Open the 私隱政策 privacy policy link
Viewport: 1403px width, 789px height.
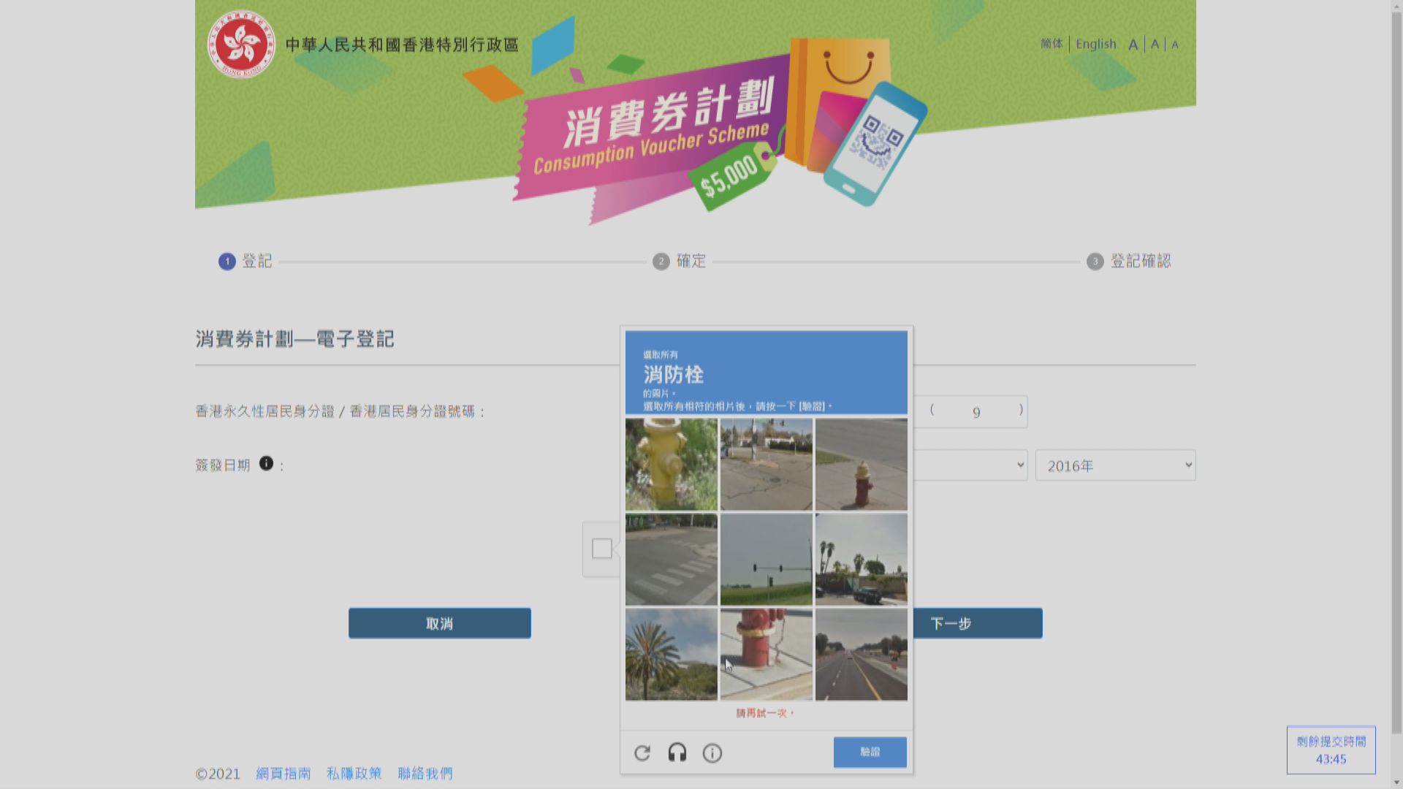point(354,774)
